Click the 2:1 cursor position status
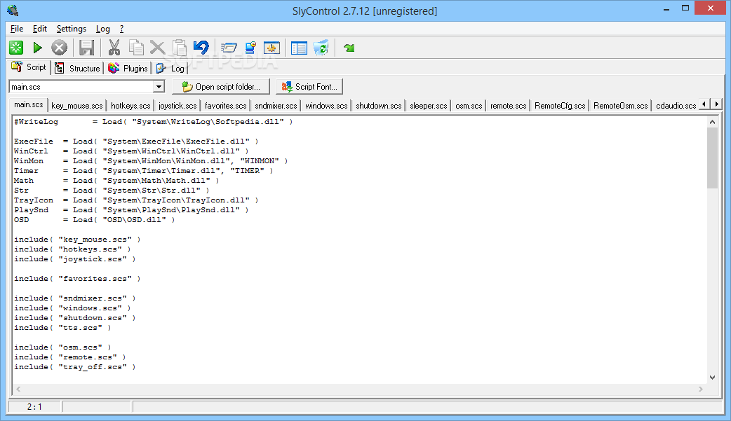This screenshot has height=421, width=731. pyautogui.click(x=34, y=406)
